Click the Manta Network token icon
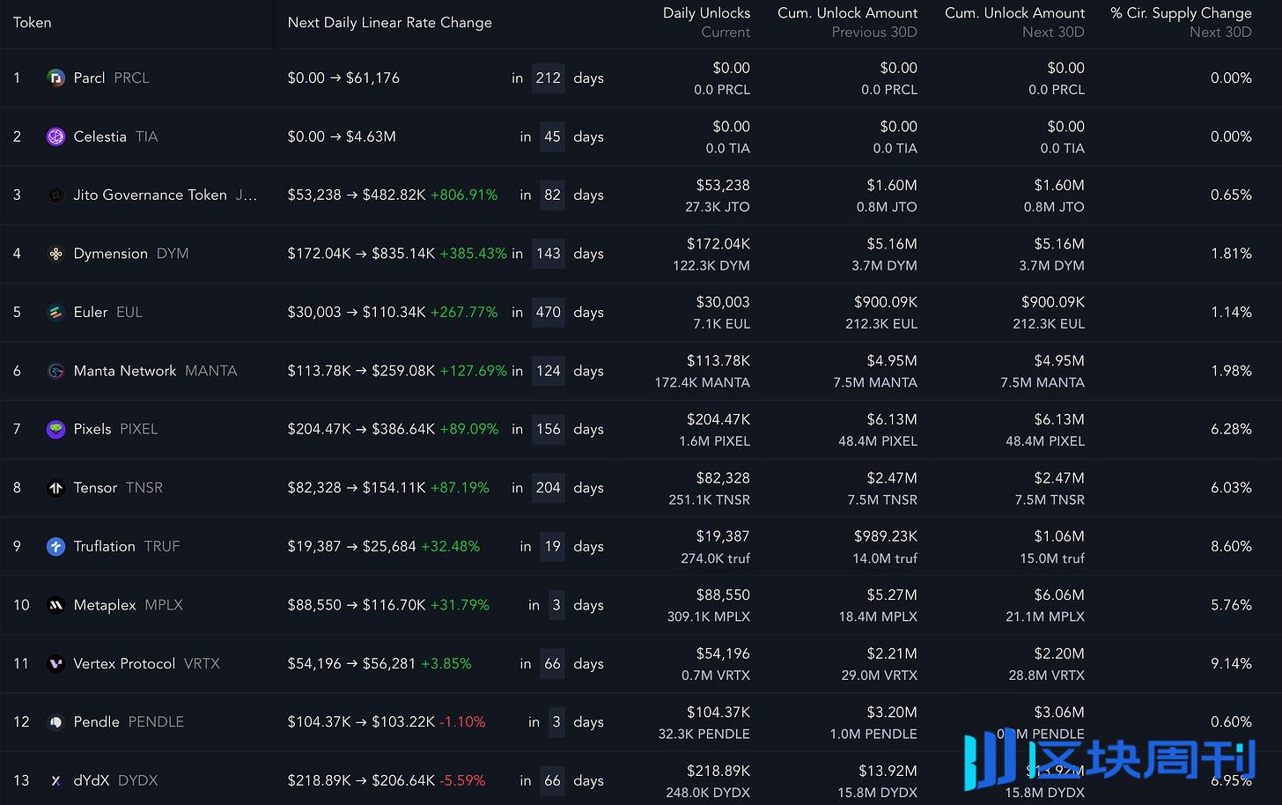The image size is (1282, 805). coord(55,371)
